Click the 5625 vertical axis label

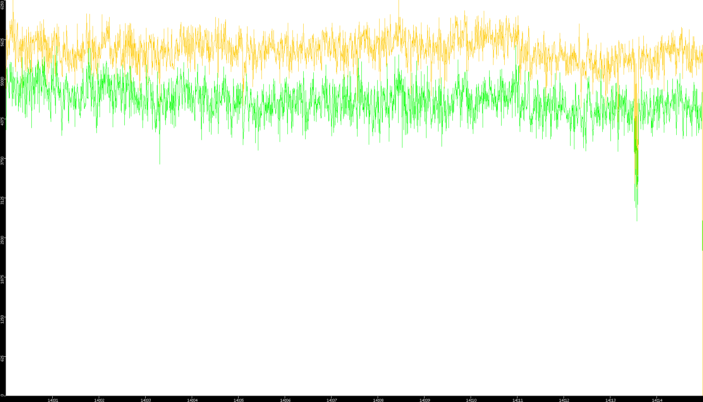click(3, 42)
